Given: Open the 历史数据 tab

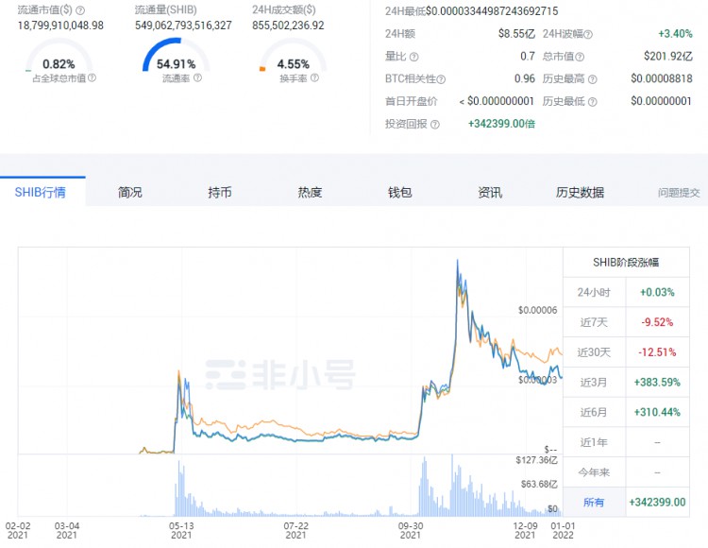Looking at the screenshot, I should tap(580, 192).
